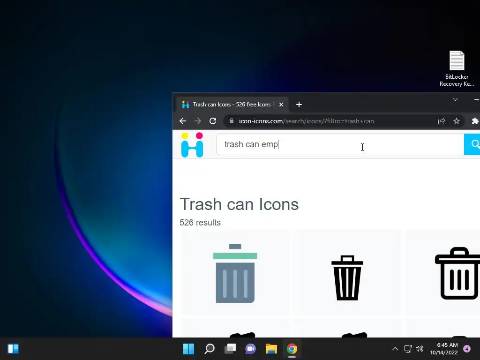Open the bold outlined trash bin icon
Viewport: 480px width, 360px height.
click(x=458, y=273)
